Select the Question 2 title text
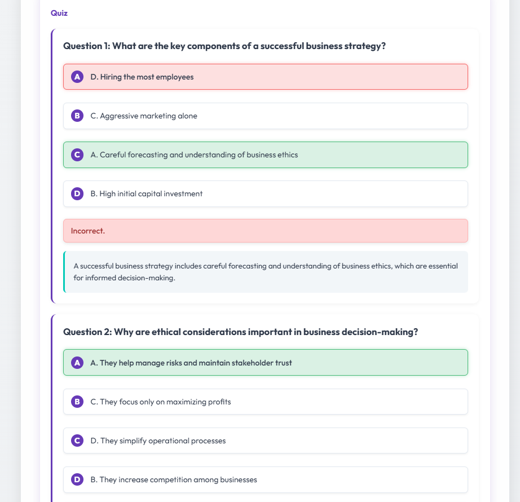The width and height of the screenshot is (520, 502). (241, 332)
